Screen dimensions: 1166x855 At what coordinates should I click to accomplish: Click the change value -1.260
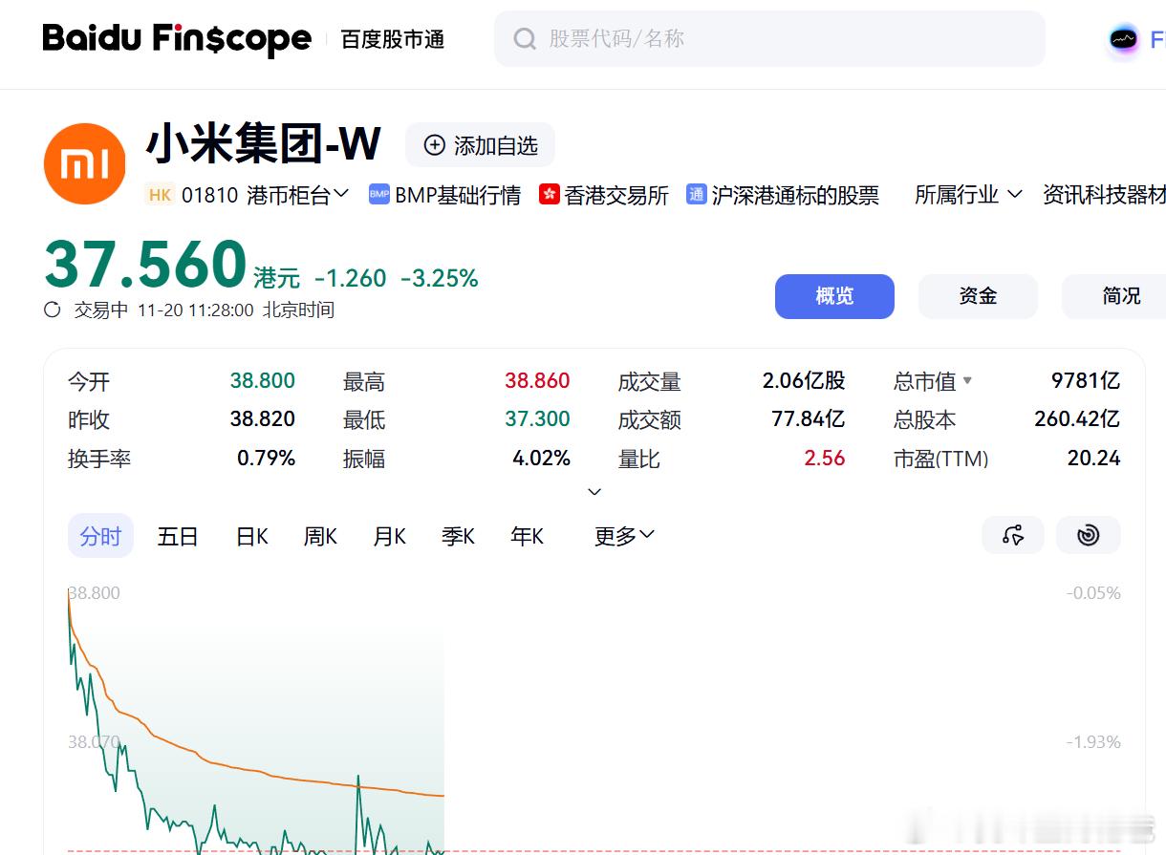pos(351,278)
